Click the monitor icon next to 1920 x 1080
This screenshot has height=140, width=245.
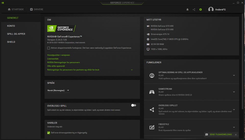coord(148,49)
